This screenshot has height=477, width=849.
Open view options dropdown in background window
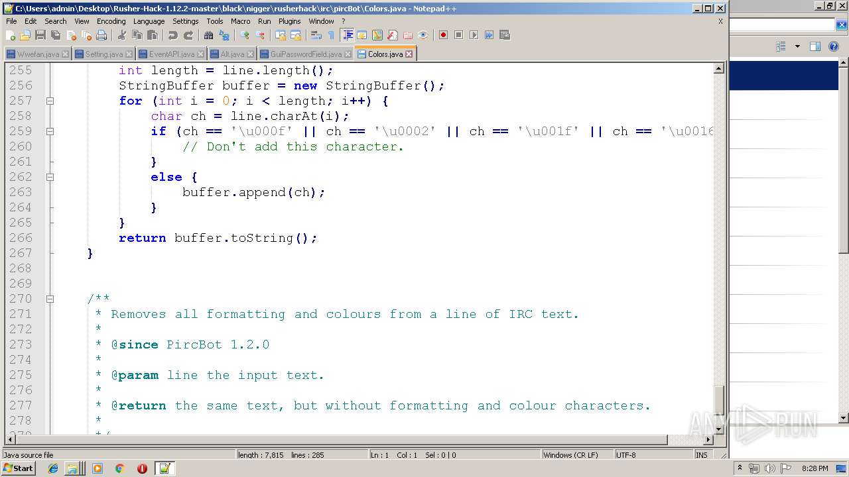point(797,46)
